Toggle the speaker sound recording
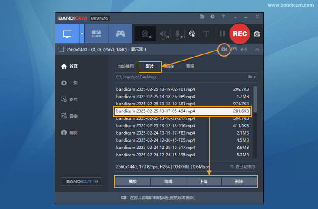Viewport: 318px width, 209px height. click(x=164, y=34)
